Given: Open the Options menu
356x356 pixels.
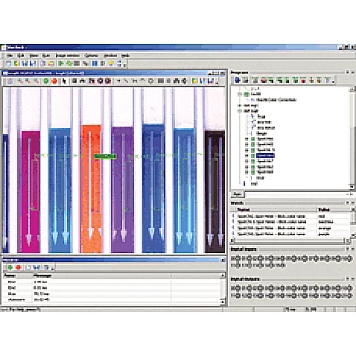Looking at the screenshot, I should [x=91, y=56].
